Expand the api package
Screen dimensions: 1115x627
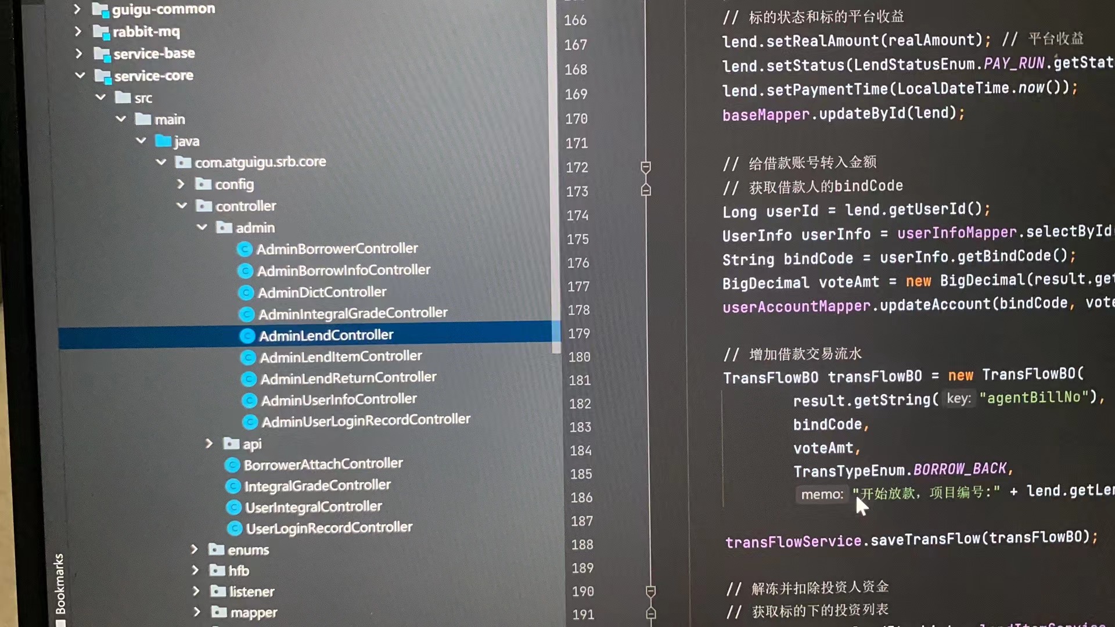pyautogui.click(x=209, y=444)
